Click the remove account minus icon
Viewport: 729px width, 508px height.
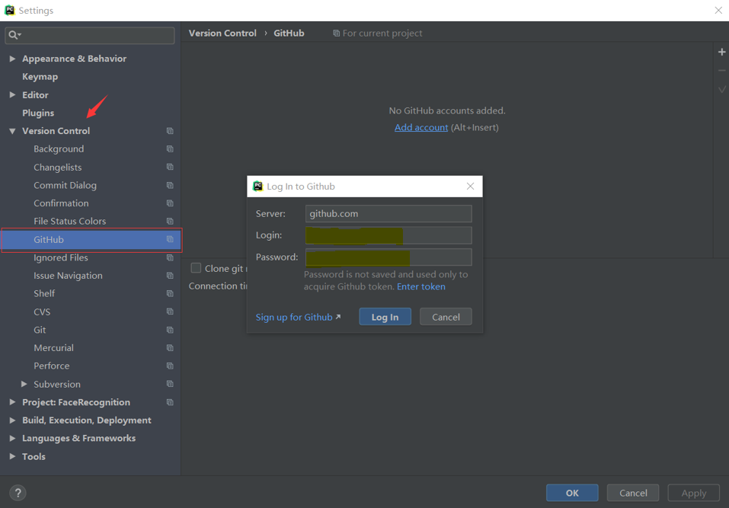coord(721,71)
